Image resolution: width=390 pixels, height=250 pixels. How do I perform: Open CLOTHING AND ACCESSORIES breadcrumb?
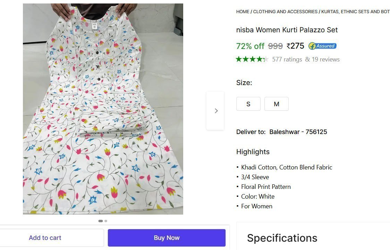point(285,11)
